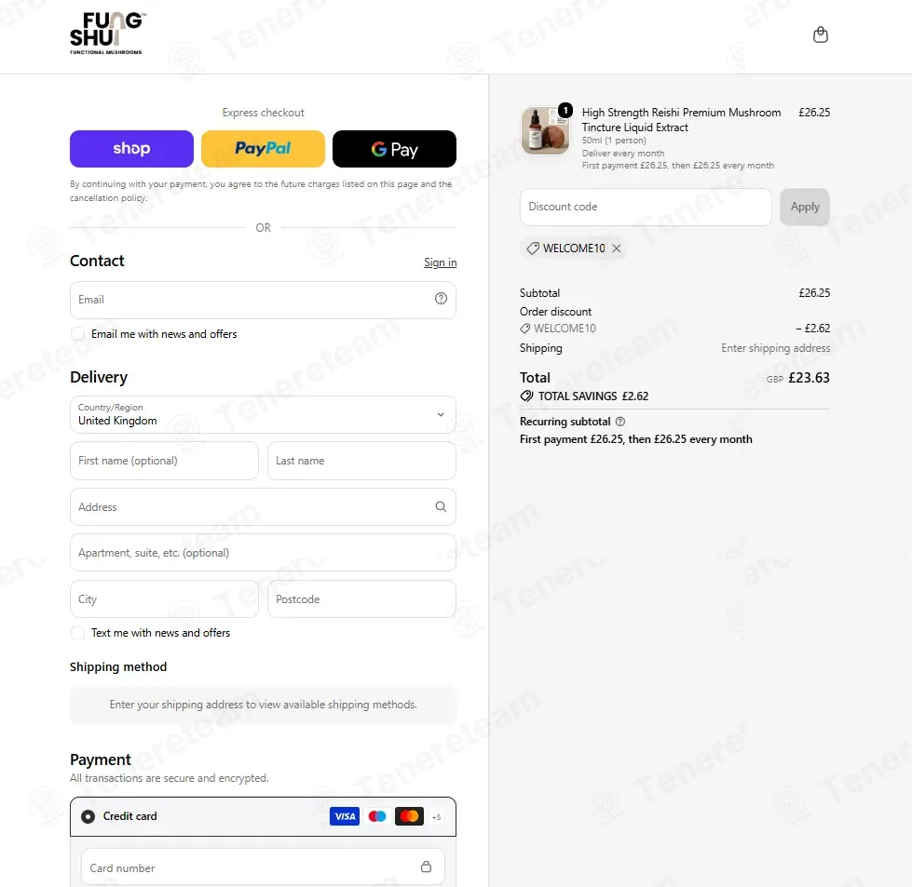Screen dimensions: 912x887
Task: Apply the discount code
Action: (x=805, y=207)
